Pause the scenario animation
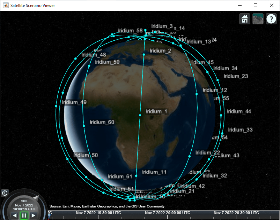280x220 pixels. point(24,215)
